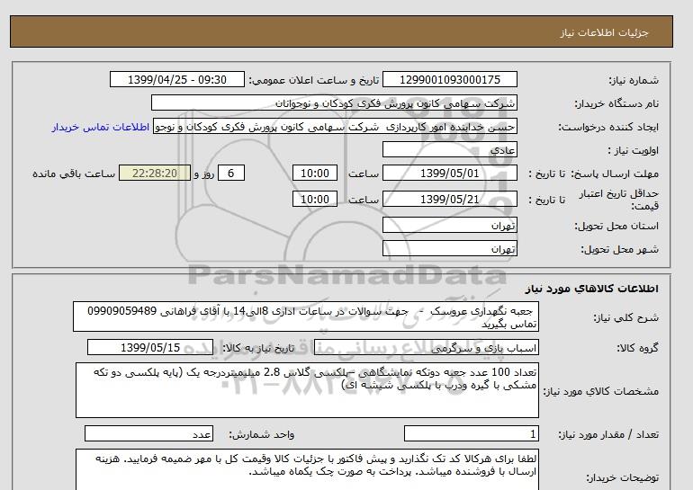The image size is (693, 490).
Task: Click the response deadline date 1399/05/01
Action: click(x=449, y=173)
